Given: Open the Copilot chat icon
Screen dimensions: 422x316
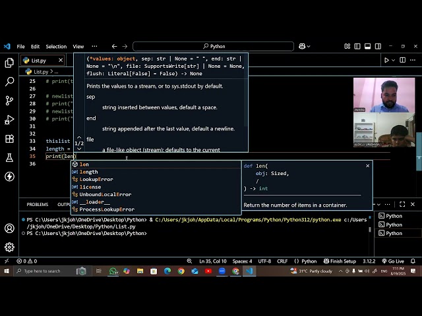Looking at the screenshot, I should (302, 47).
